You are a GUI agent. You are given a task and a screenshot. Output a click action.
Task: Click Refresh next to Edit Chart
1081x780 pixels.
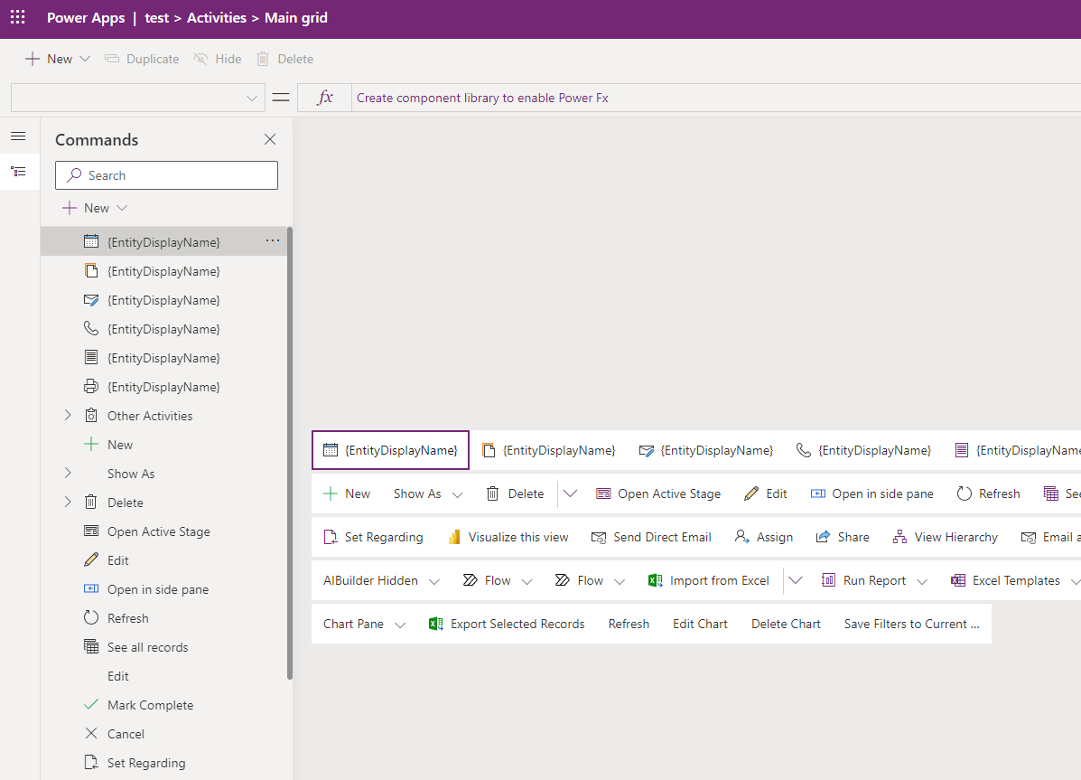coord(629,624)
